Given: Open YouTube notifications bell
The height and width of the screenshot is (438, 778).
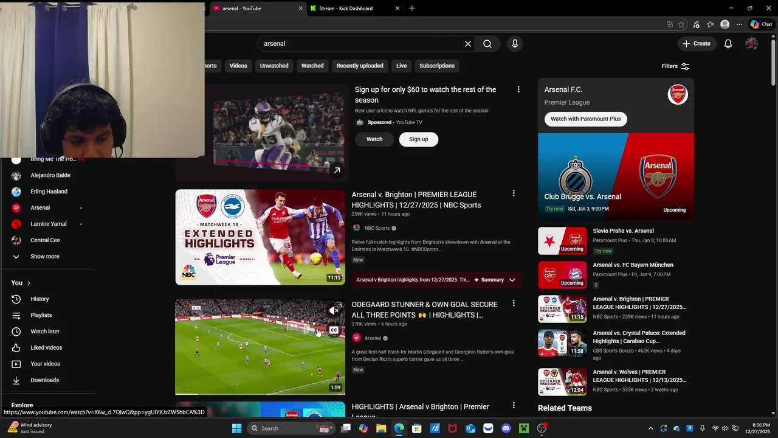Looking at the screenshot, I should tap(728, 44).
